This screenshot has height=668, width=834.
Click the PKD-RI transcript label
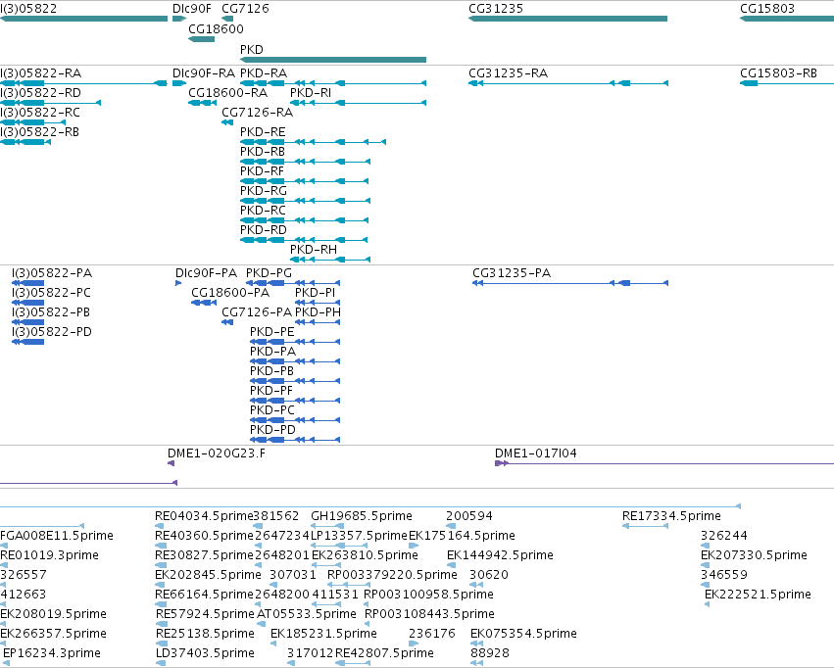311,92
